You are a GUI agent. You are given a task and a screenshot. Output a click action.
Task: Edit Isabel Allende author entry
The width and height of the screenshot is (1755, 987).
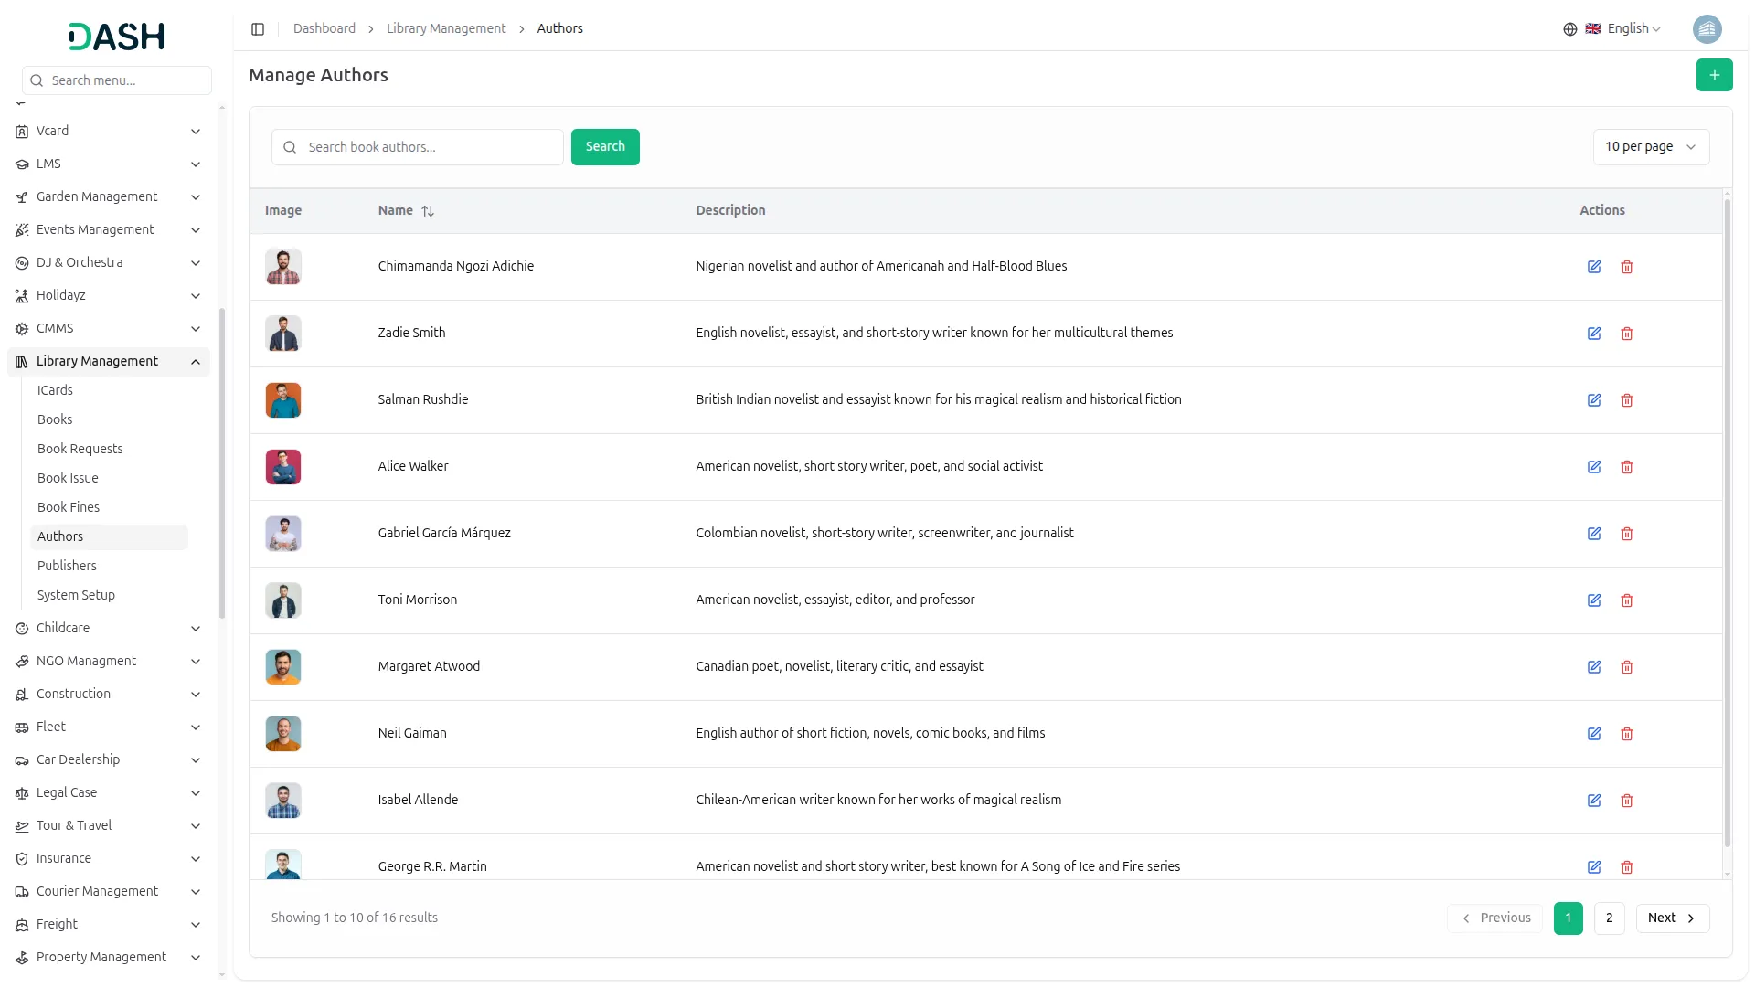(x=1594, y=801)
